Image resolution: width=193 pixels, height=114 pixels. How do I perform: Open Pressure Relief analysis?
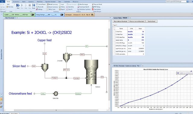(x=97, y=4)
